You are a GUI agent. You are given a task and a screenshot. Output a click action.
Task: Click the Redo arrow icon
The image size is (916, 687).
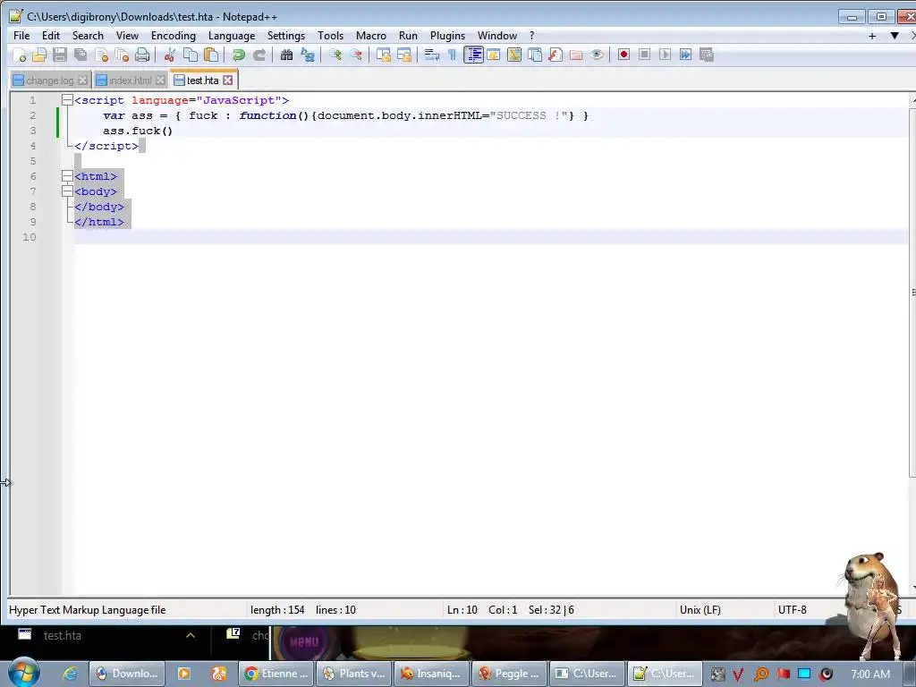pos(259,55)
